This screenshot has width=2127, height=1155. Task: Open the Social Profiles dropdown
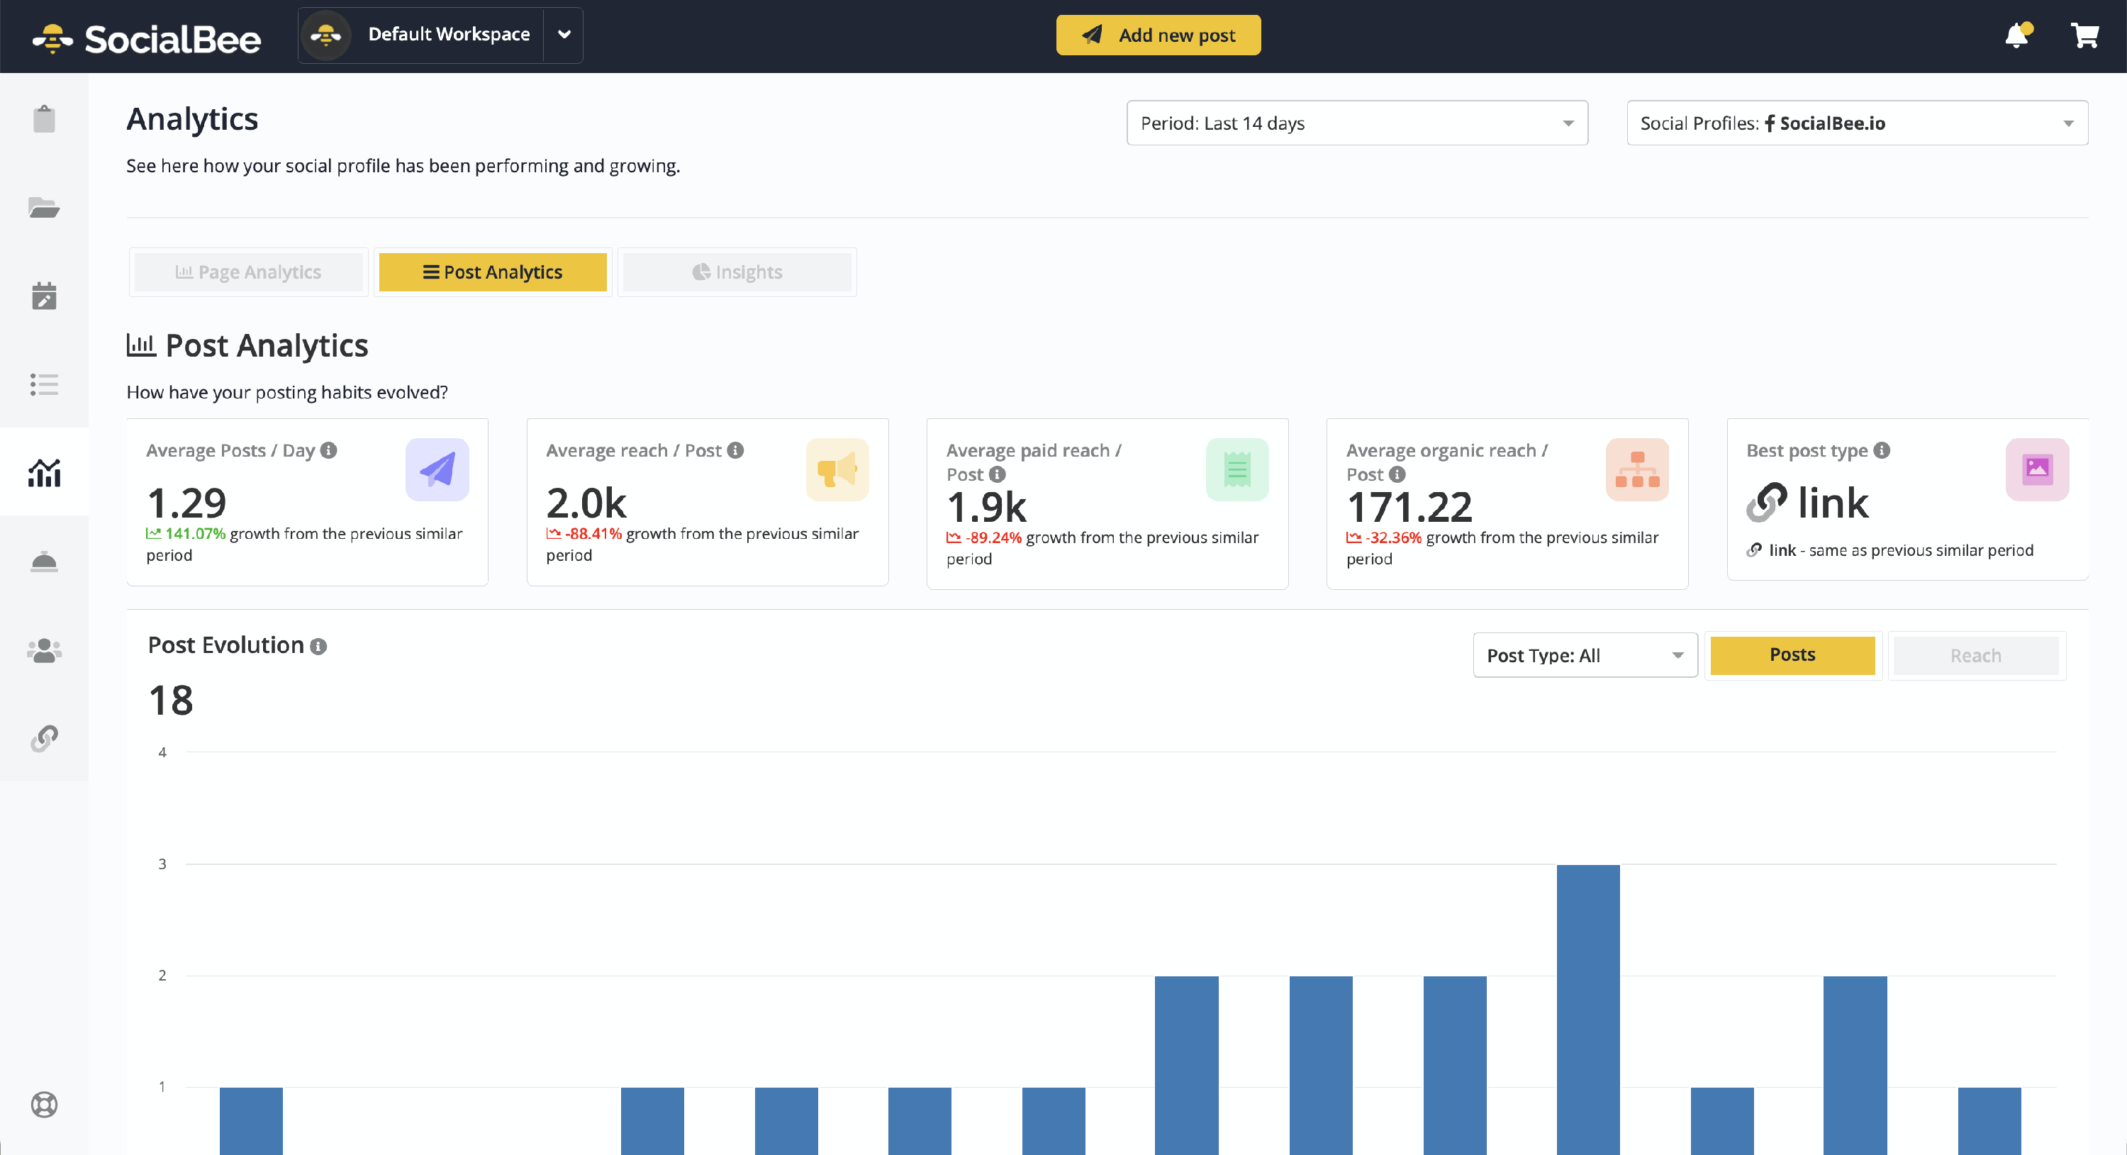click(x=1856, y=123)
